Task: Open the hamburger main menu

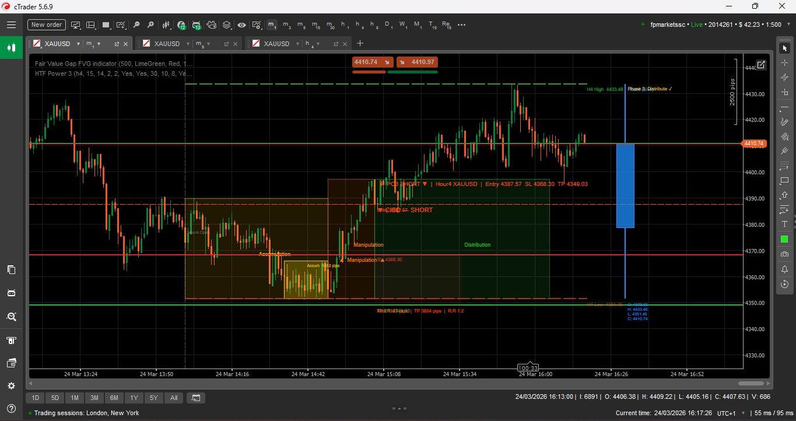Action: coord(11,24)
